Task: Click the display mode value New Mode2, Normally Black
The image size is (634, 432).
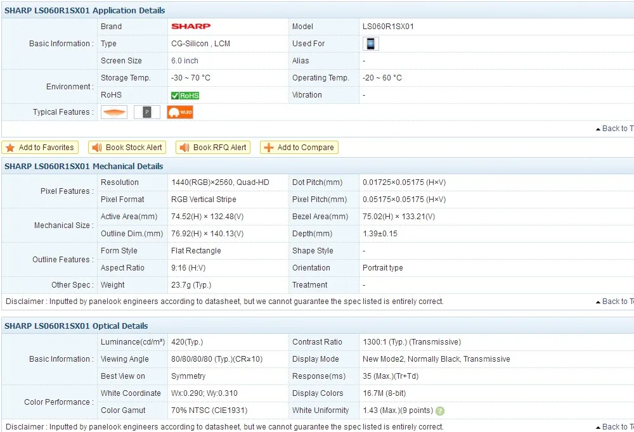Action: [x=411, y=359]
